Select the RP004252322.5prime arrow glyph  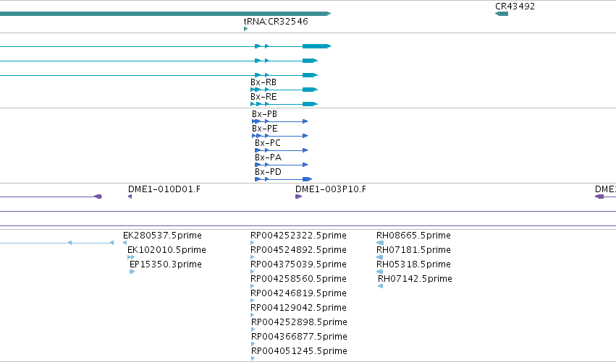(x=252, y=243)
